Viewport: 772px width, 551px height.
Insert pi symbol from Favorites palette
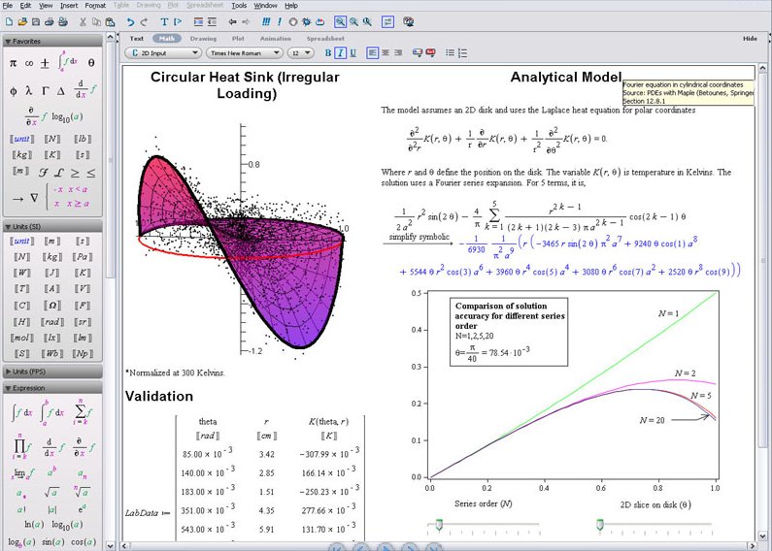(x=14, y=62)
